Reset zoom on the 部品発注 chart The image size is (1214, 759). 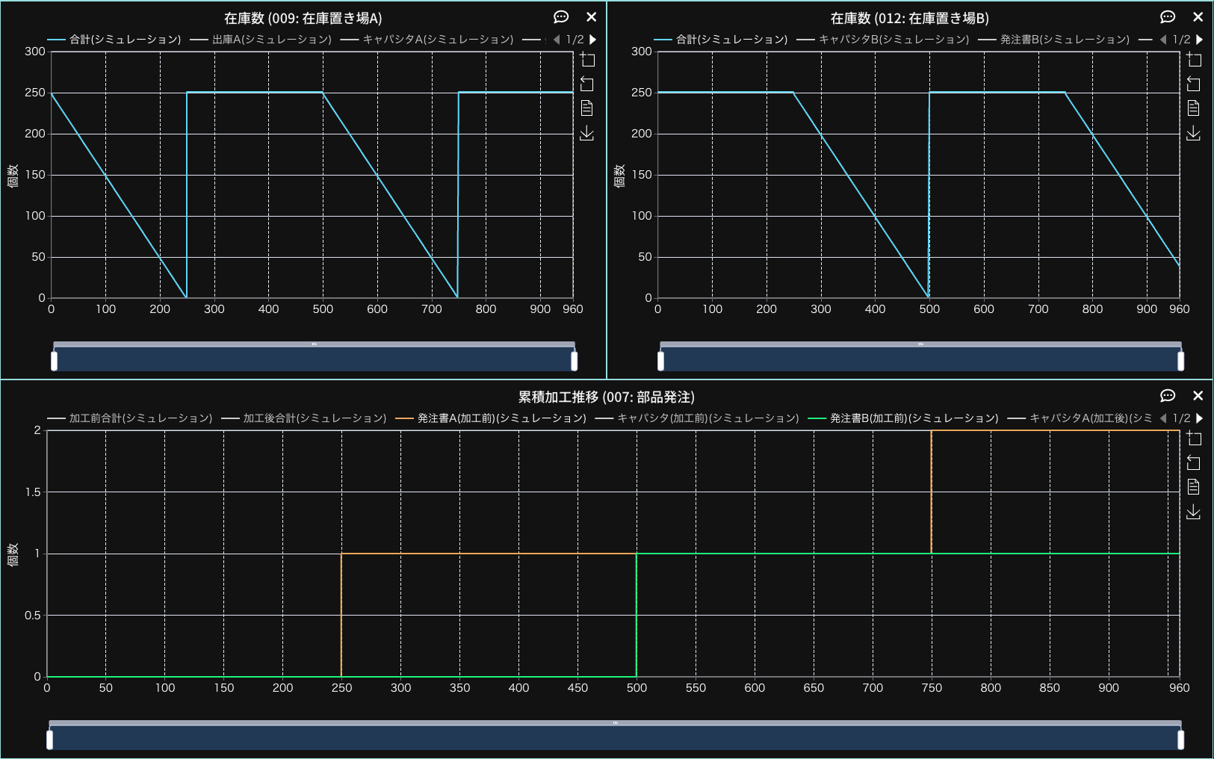click(1194, 462)
